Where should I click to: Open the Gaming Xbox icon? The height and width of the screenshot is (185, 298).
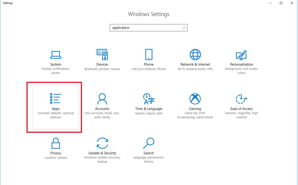(x=195, y=99)
